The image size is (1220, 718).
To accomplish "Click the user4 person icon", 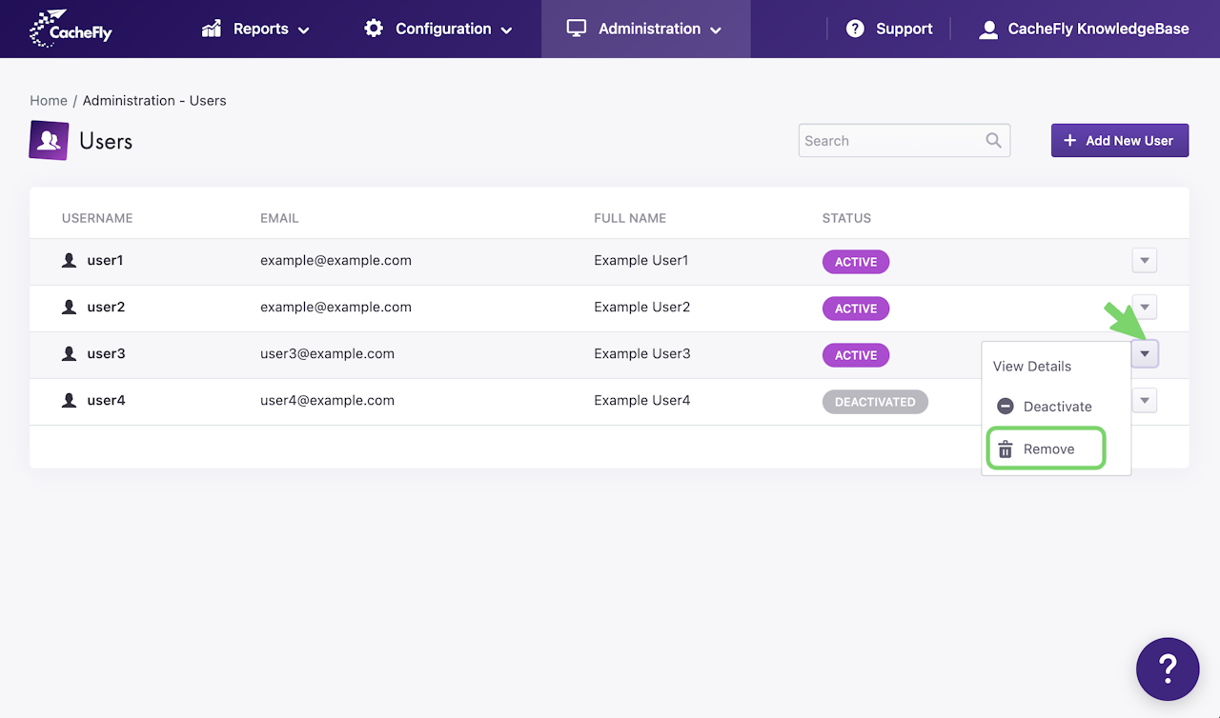I will pyautogui.click(x=69, y=401).
